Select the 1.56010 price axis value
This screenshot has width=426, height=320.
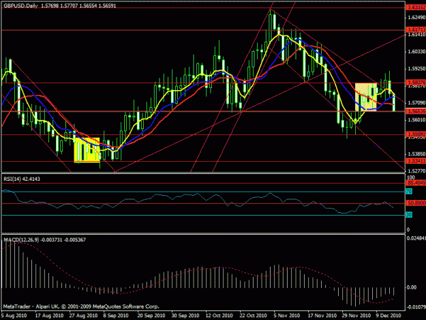click(416, 119)
